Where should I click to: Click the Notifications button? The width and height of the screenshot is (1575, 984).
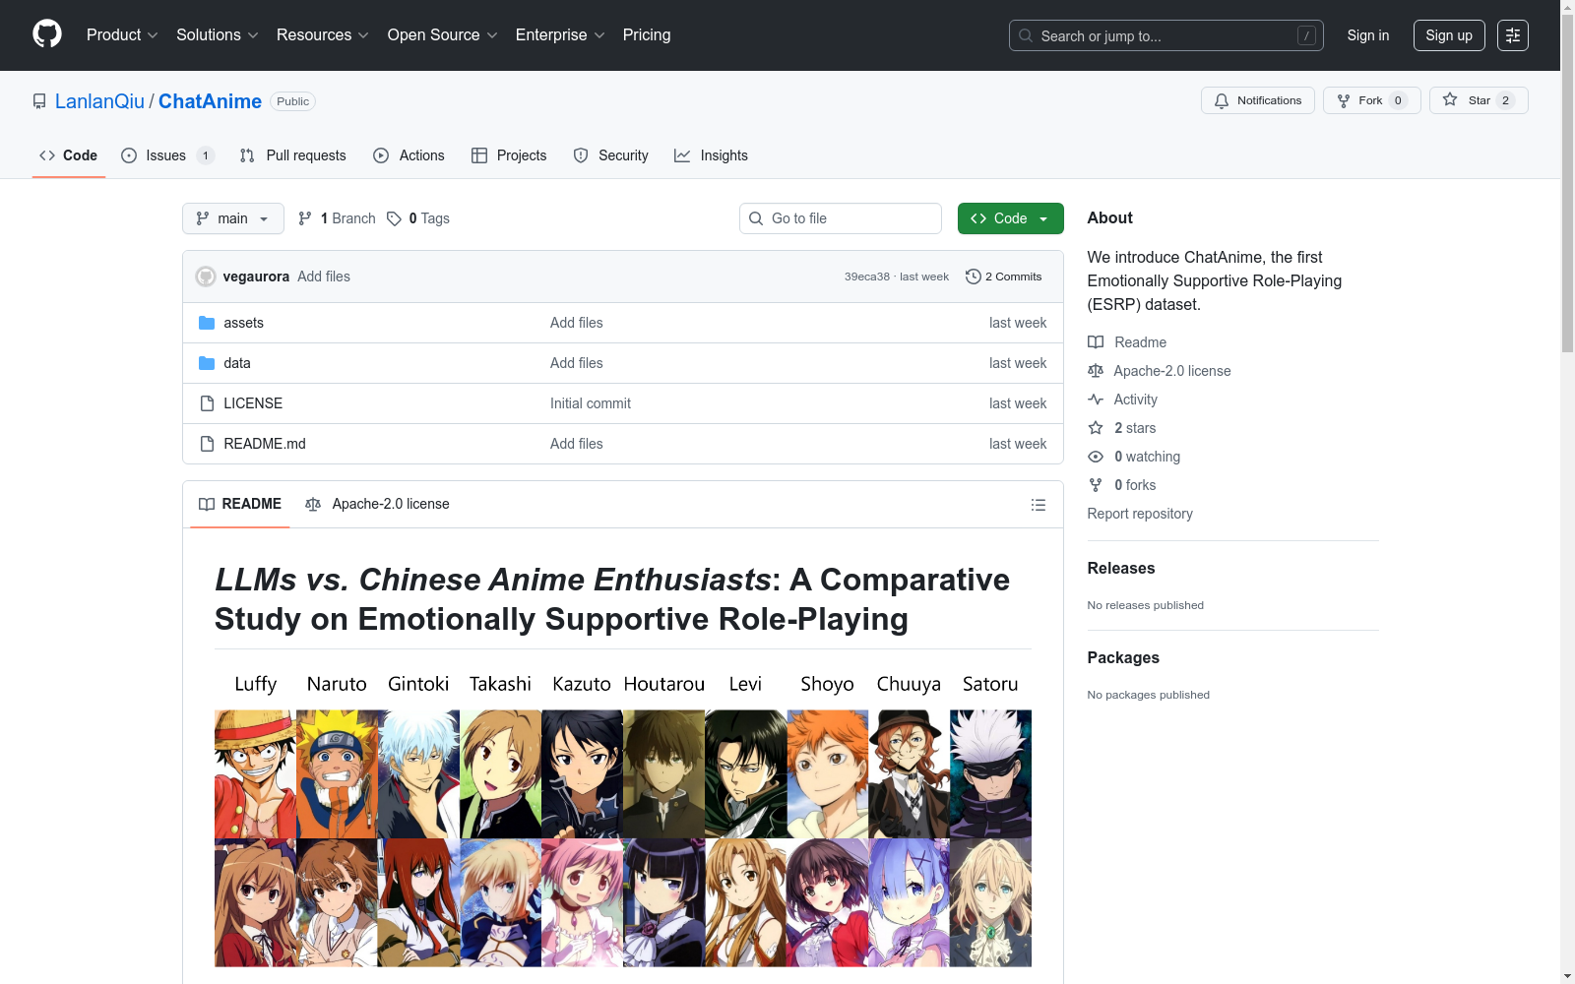pyautogui.click(x=1258, y=100)
